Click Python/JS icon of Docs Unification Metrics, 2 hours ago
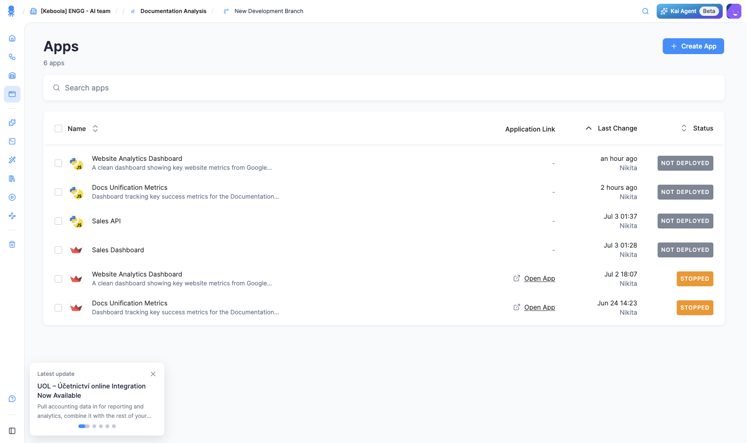The height and width of the screenshot is (443, 747). [76, 192]
